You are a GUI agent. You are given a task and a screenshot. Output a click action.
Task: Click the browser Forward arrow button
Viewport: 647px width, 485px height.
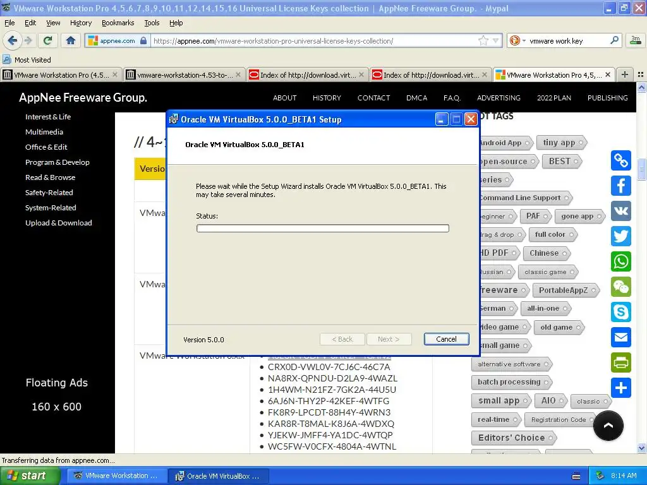28,40
